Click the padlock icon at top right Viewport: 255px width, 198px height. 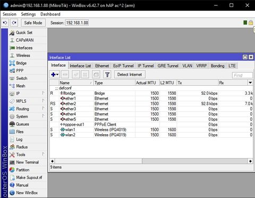tap(251, 23)
